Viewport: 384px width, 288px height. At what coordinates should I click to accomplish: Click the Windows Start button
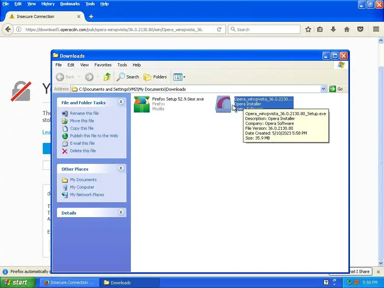click(17, 283)
